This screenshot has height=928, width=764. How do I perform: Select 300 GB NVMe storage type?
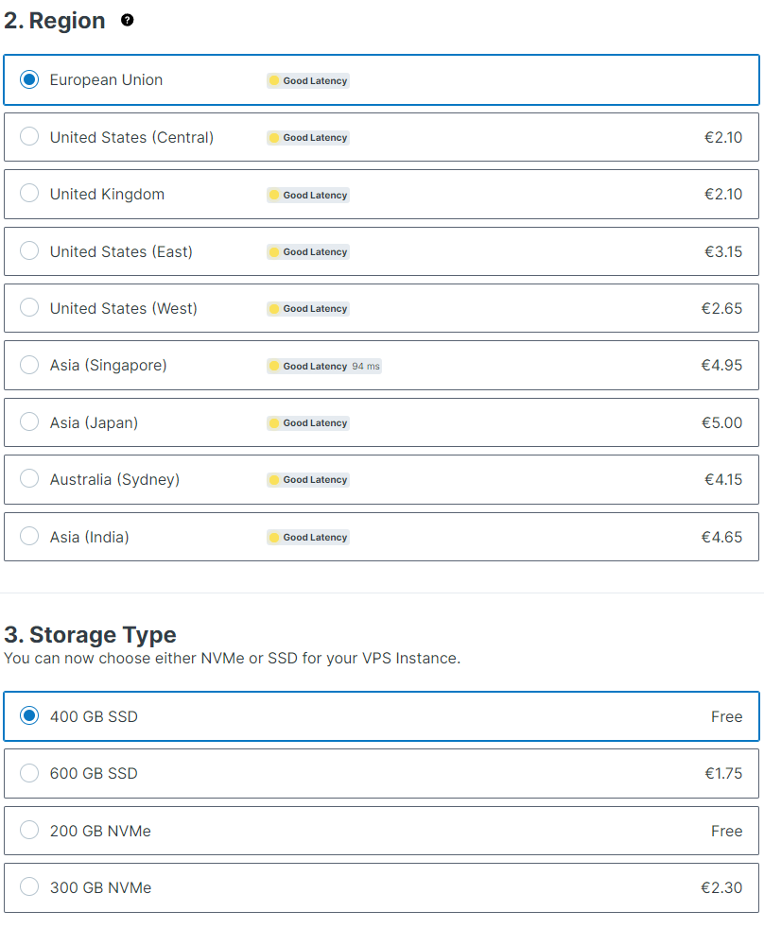tap(29, 887)
